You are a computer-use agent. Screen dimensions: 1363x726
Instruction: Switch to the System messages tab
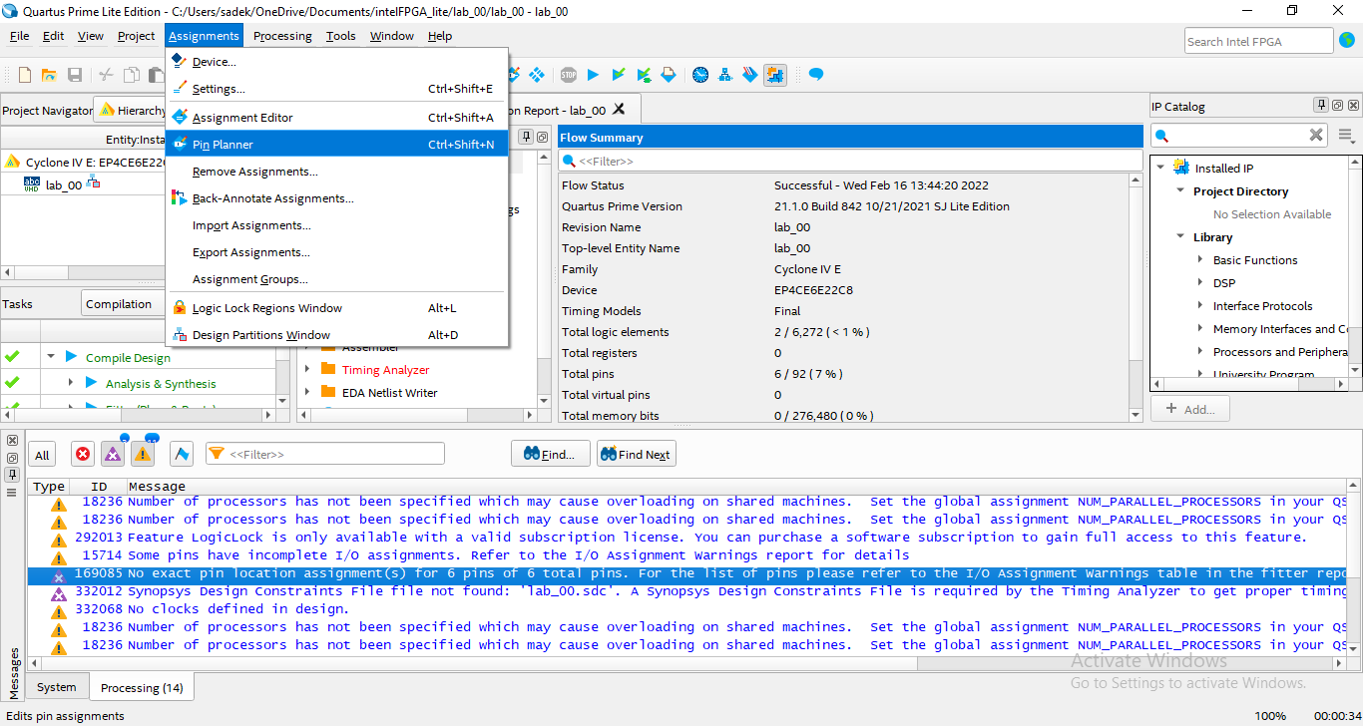point(56,687)
